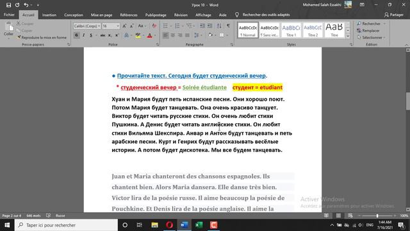Increase paragraph indent
Image resolution: width=410 pixels, height=231 pixels.
tap(209, 26)
